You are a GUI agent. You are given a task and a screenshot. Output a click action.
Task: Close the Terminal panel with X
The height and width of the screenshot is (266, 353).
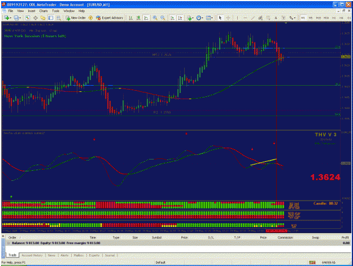3,236
